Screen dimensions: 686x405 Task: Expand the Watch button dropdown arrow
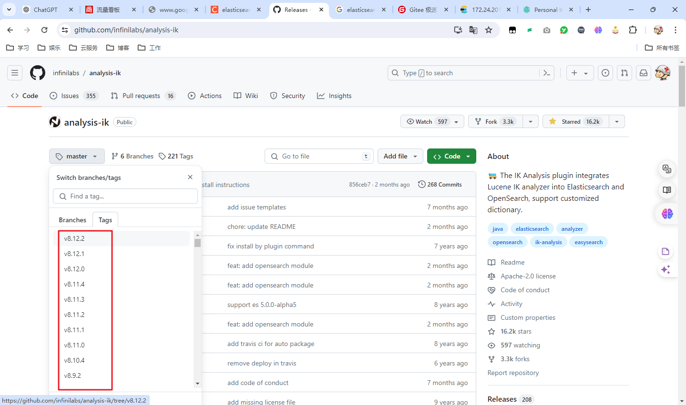tap(457, 121)
